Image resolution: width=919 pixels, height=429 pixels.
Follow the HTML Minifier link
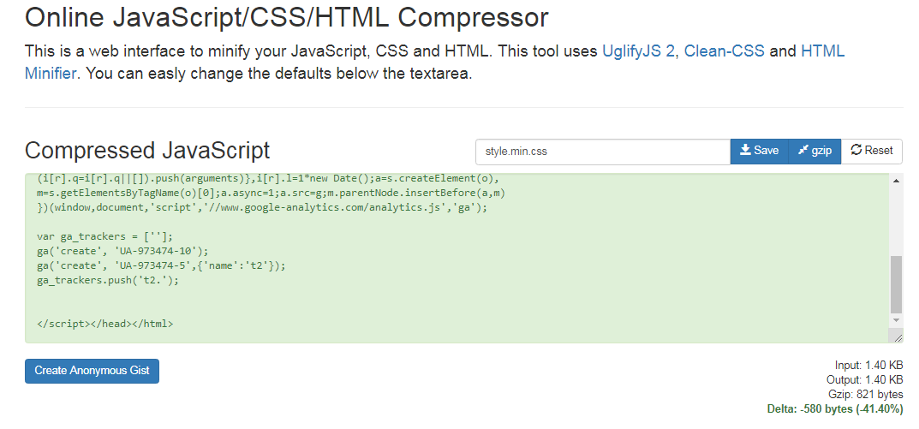click(822, 51)
